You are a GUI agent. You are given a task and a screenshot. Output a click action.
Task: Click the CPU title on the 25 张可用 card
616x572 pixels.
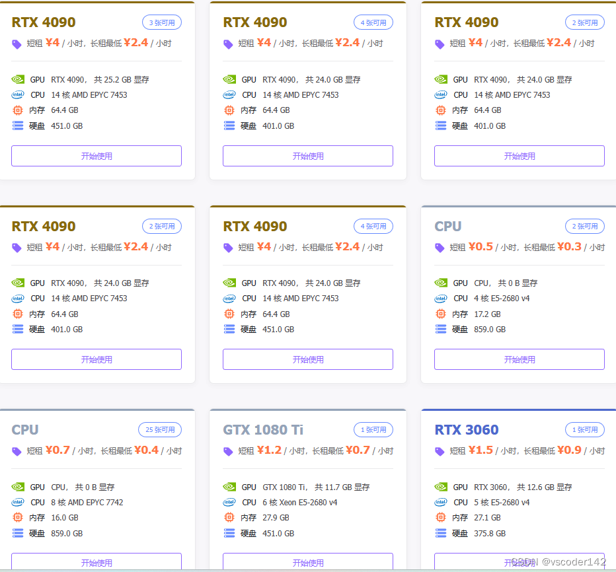(25, 430)
